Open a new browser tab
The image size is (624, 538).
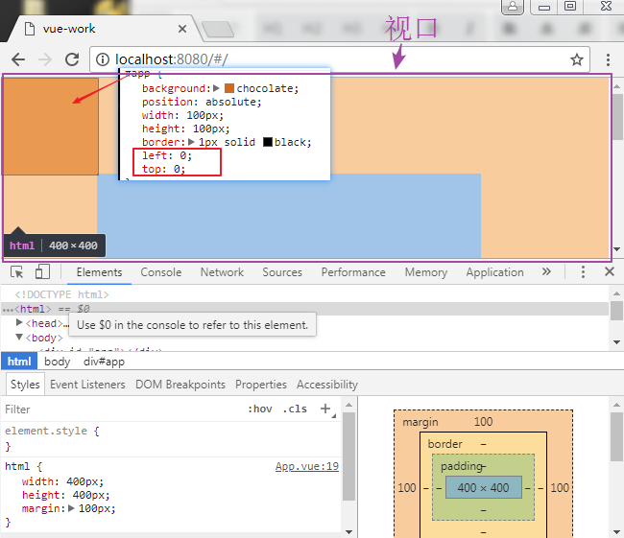pos(217,29)
